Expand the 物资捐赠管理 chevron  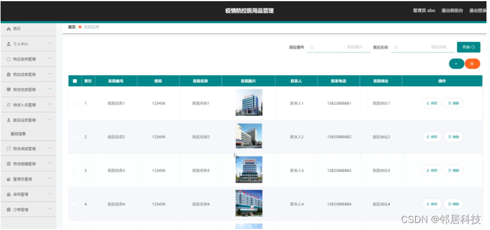[50, 163]
